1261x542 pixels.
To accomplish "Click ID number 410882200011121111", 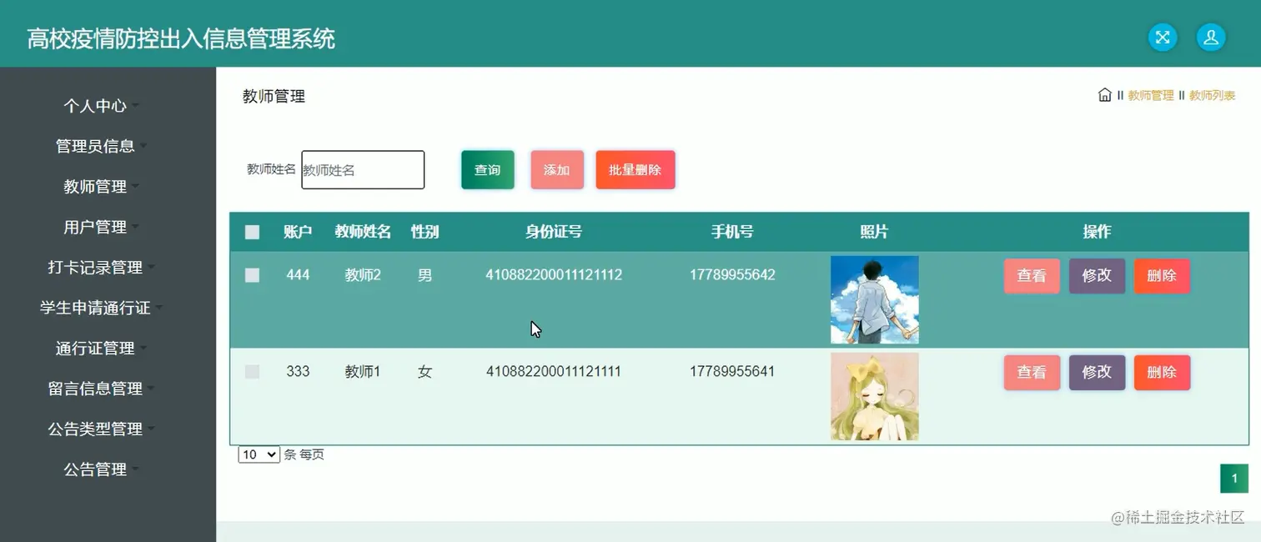I will [x=554, y=372].
